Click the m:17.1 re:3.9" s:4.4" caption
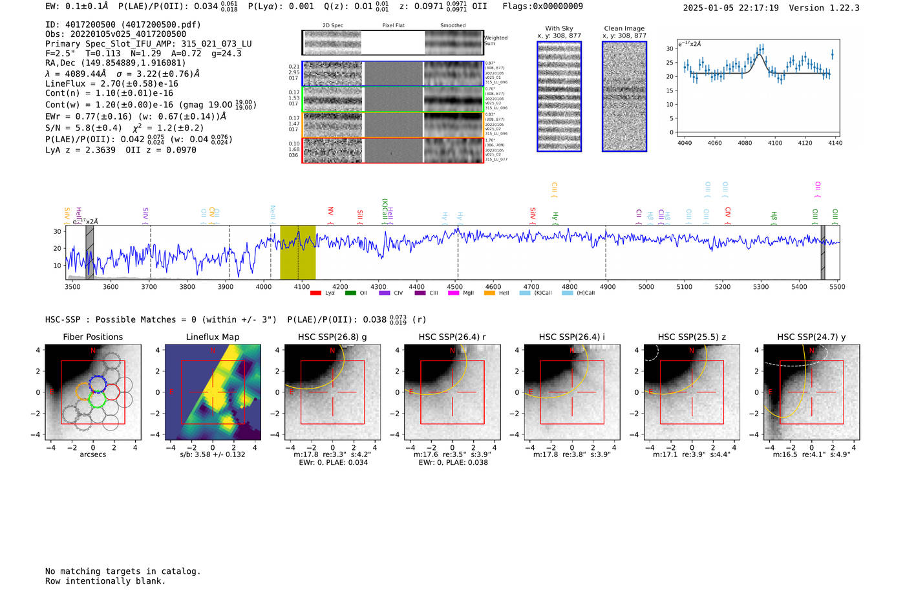 click(x=692, y=454)
